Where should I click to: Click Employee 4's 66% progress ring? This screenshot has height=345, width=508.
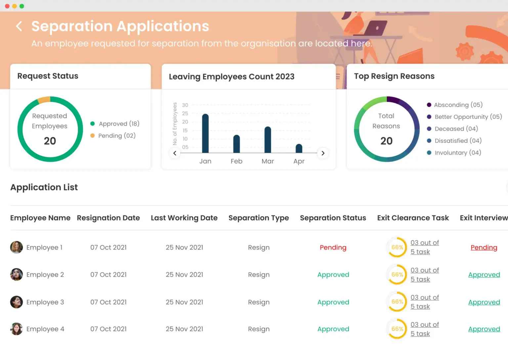click(x=397, y=329)
